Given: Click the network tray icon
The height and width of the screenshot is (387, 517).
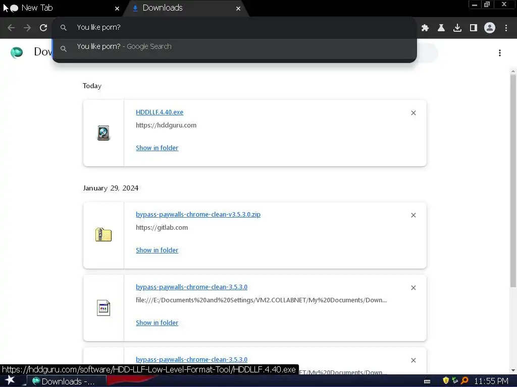Looking at the screenshot, I should [x=455, y=381].
